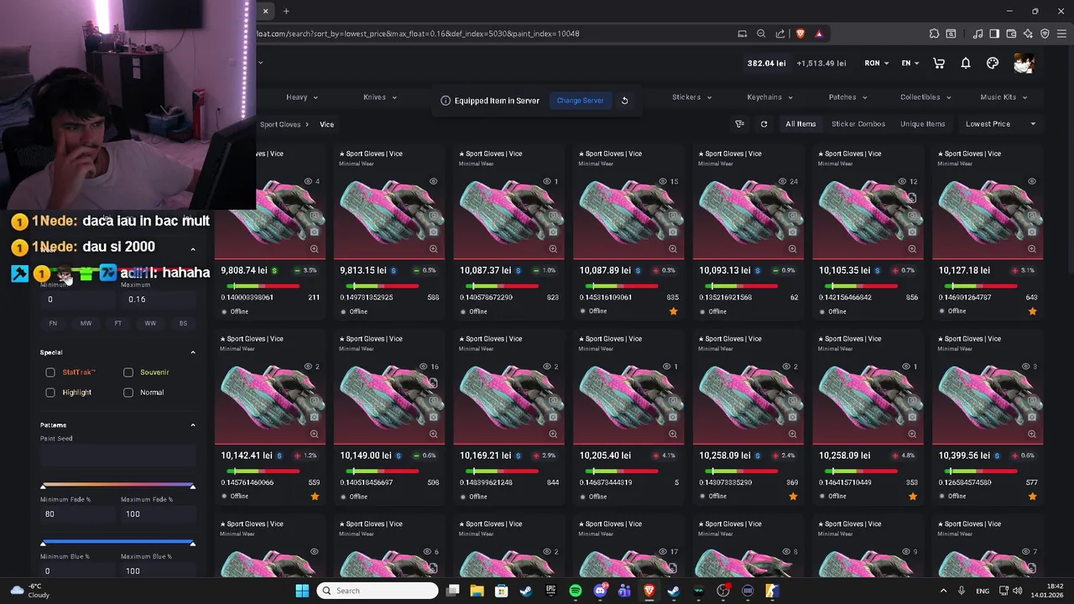Viewport: 1074px width, 604px height.
Task: Click the Brave Shields icon in the address bar
Action: pyautogui.click(x=800, y=34)
